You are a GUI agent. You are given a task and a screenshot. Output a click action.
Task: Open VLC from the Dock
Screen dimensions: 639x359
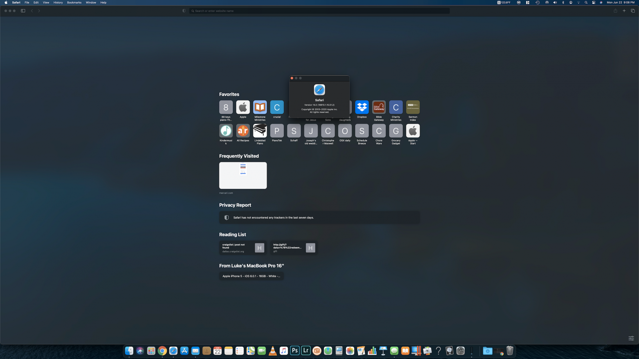273,351
